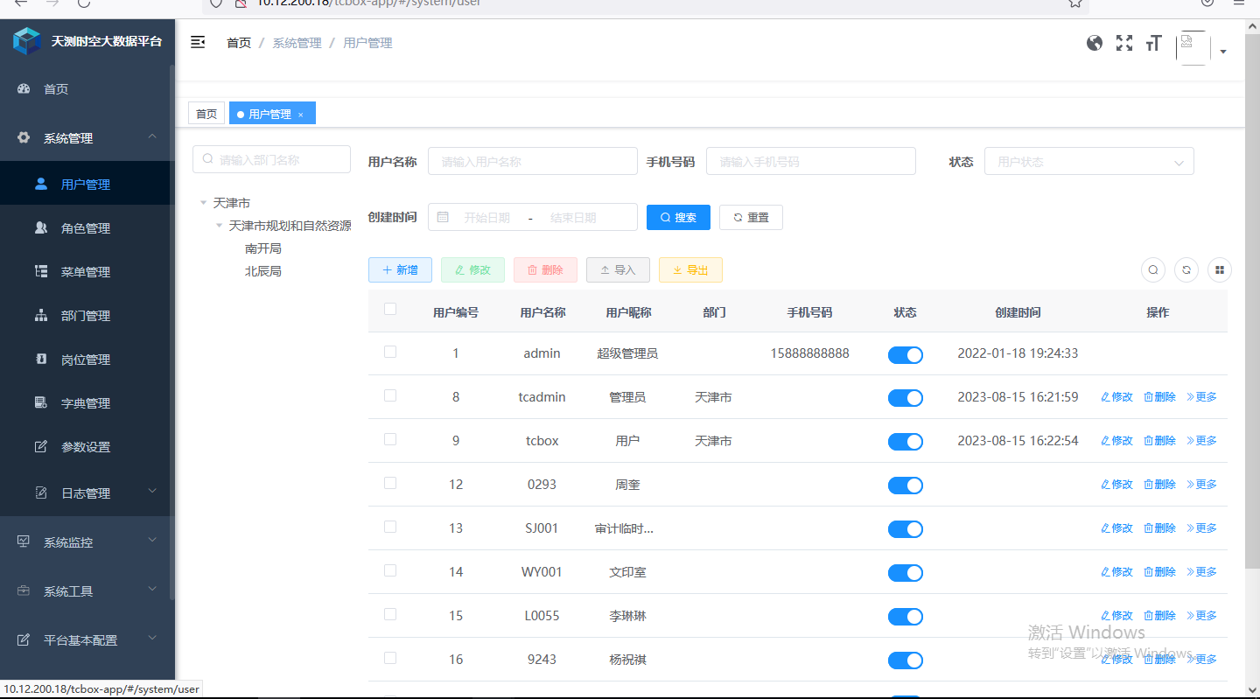This screenshot has height=699, width=1260.
Task: Collapse the sidebar with the hamburger icon
Action: click(x=198, y=41)
